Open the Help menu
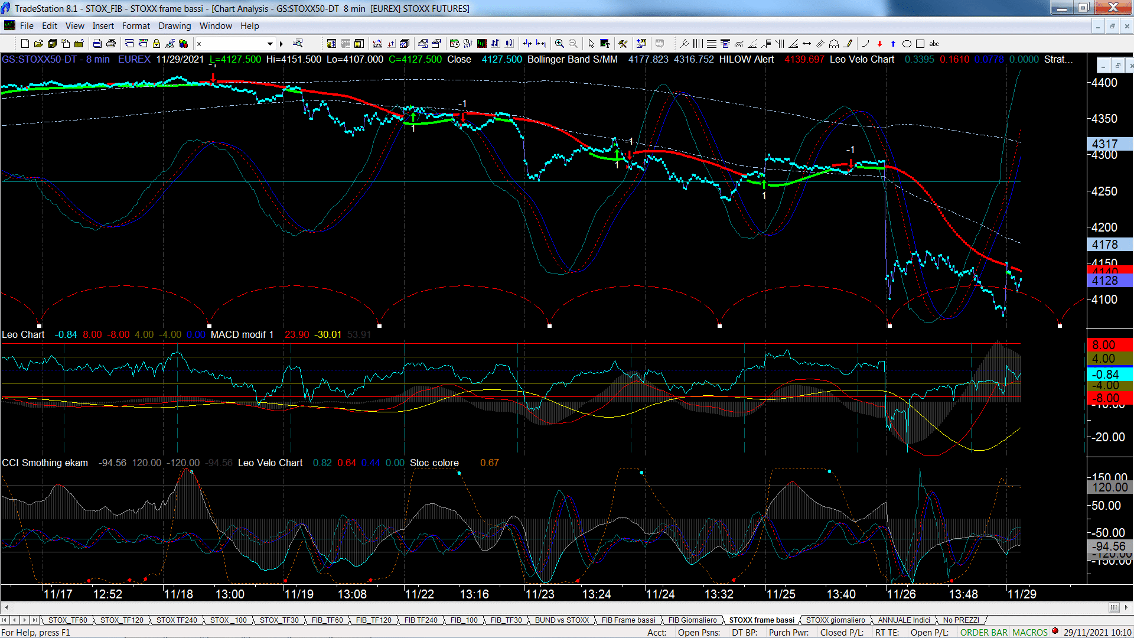 tap(250, 26)
